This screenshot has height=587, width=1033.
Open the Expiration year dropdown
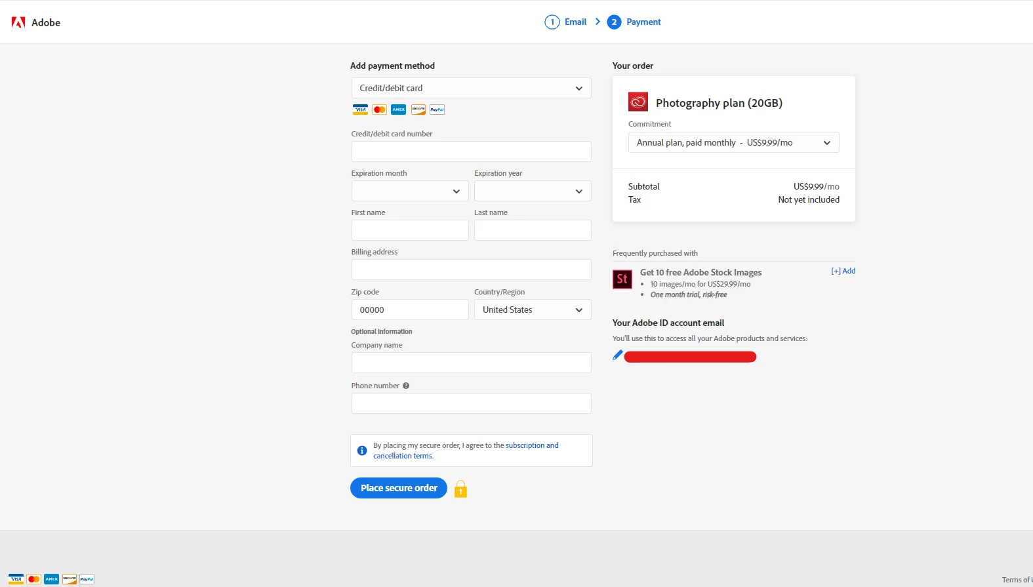coord(533,191)
